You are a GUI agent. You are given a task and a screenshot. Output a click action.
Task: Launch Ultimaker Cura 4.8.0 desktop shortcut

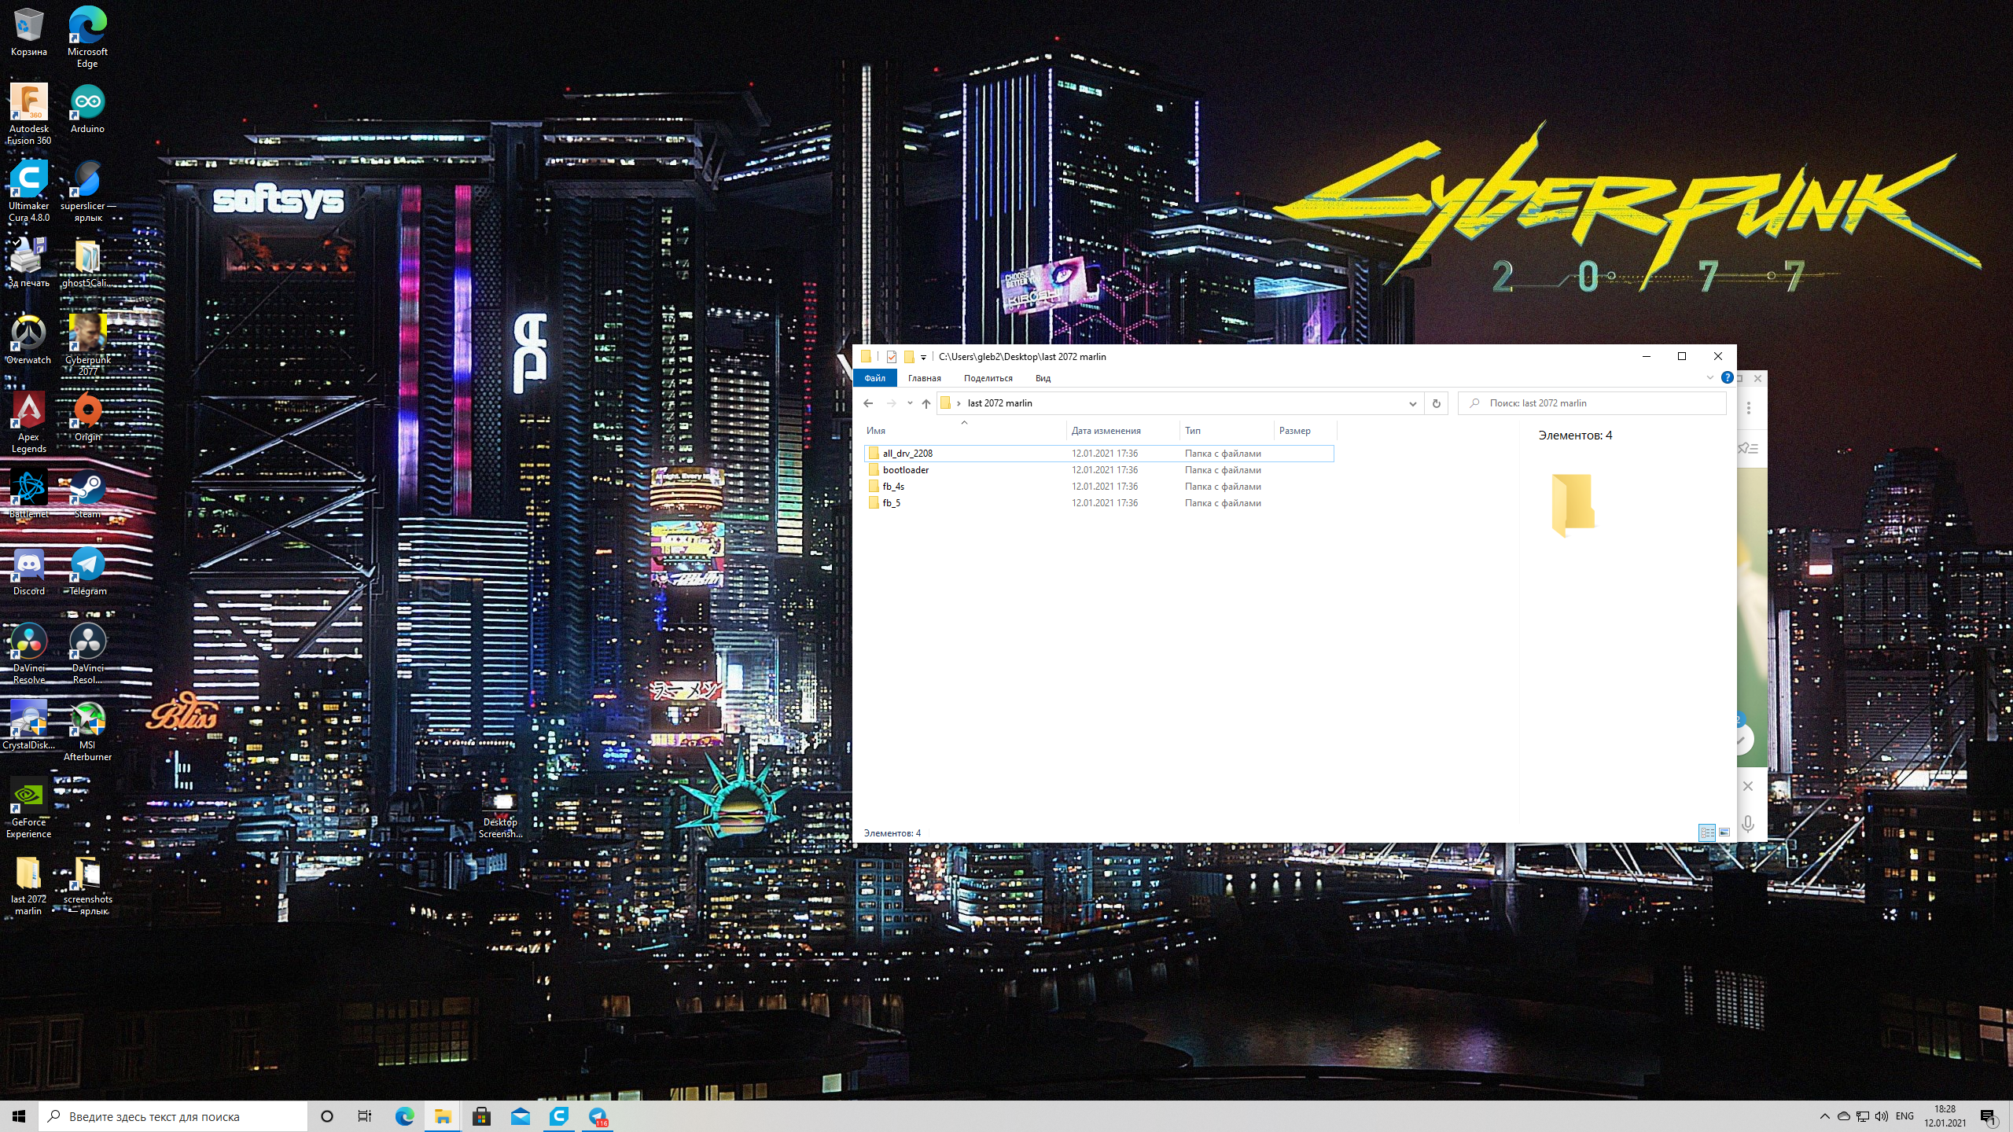28,190
